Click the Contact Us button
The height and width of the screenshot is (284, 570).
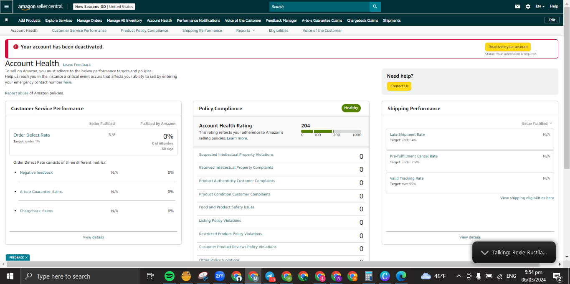tap(399, 86)
